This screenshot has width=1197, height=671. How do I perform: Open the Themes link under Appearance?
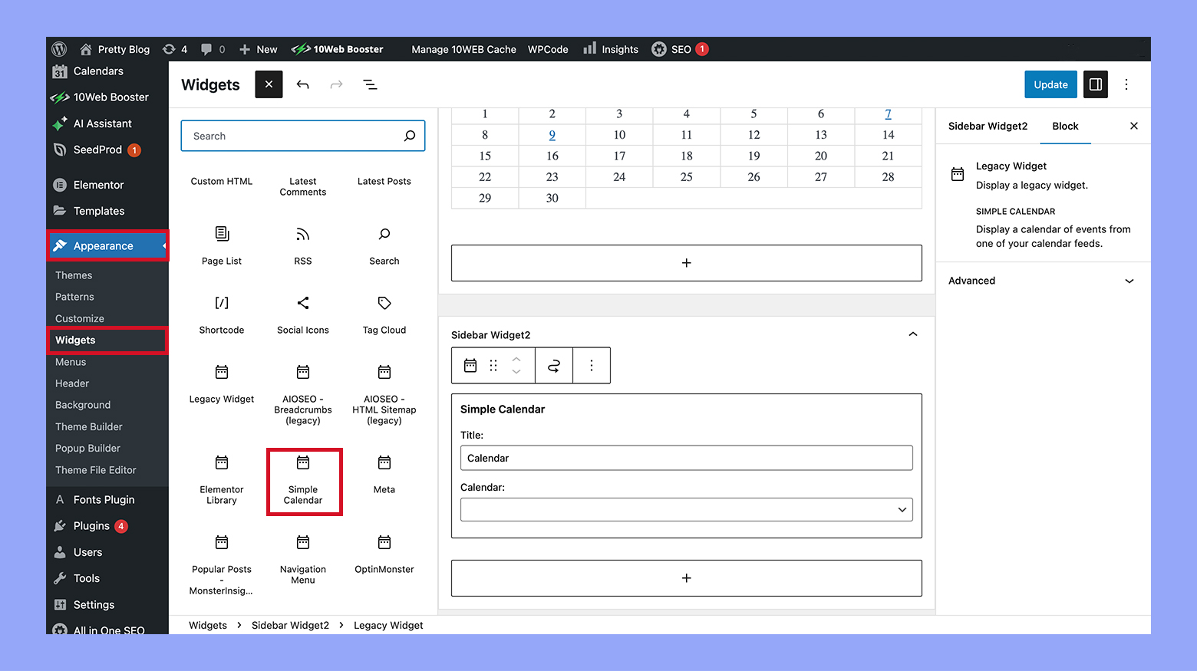(x=73, y=275)
